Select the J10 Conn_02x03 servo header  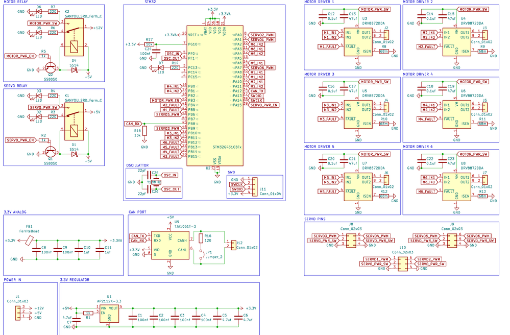403,264
